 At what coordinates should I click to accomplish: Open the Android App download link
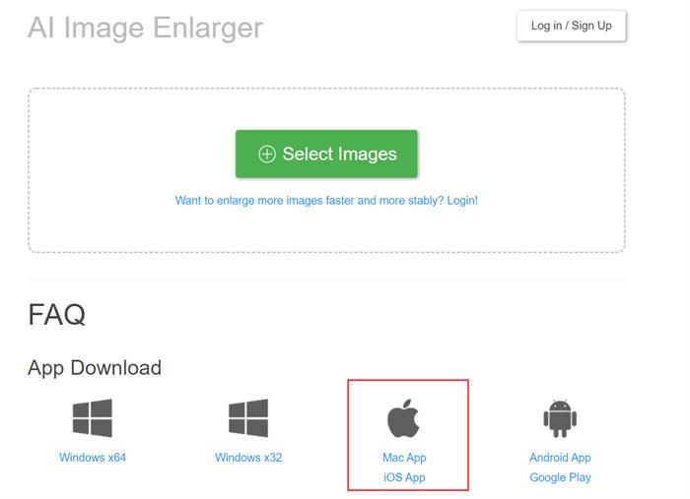(x=560, y=458)
